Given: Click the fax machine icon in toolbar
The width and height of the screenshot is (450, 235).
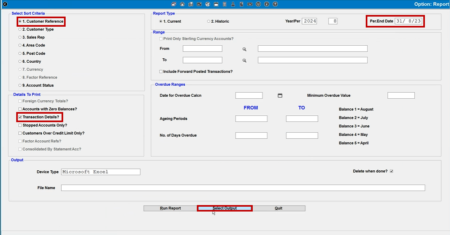Looking at the screenshot, I should coord(190,4).
